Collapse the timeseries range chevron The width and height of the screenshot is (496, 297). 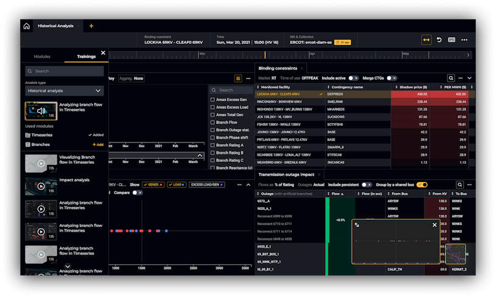pos(200,155)
